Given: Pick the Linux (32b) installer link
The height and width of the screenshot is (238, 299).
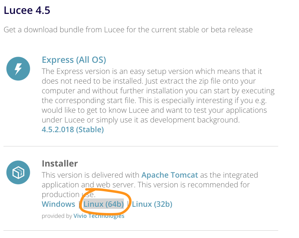Looking at the screenshot, I should [152, 204].
